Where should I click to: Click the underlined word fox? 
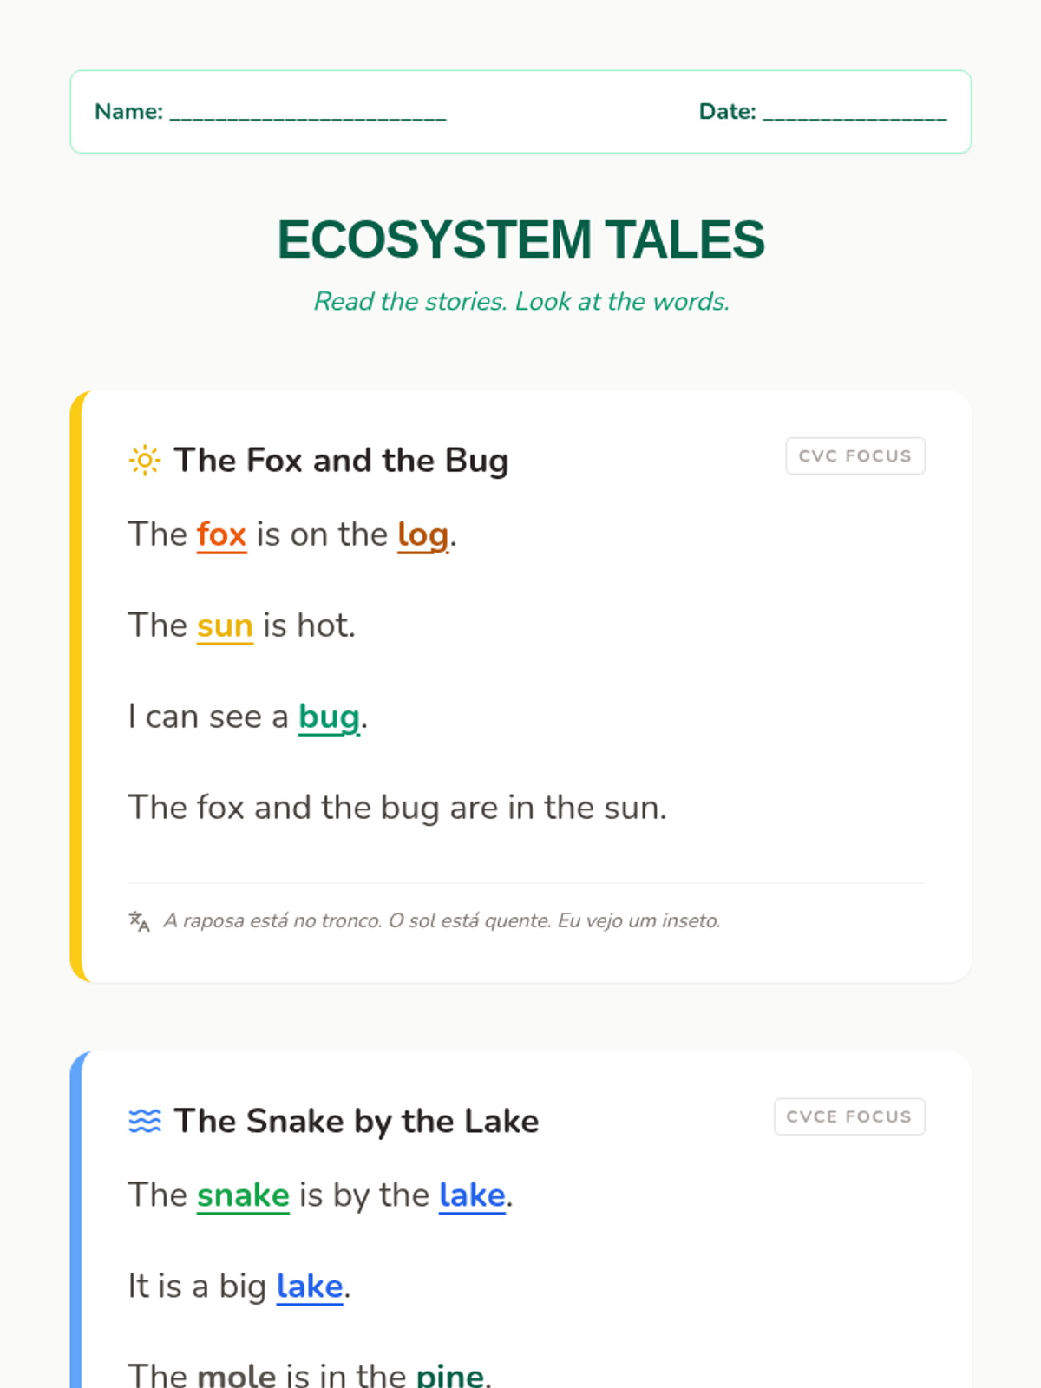[x=221, y=535]
